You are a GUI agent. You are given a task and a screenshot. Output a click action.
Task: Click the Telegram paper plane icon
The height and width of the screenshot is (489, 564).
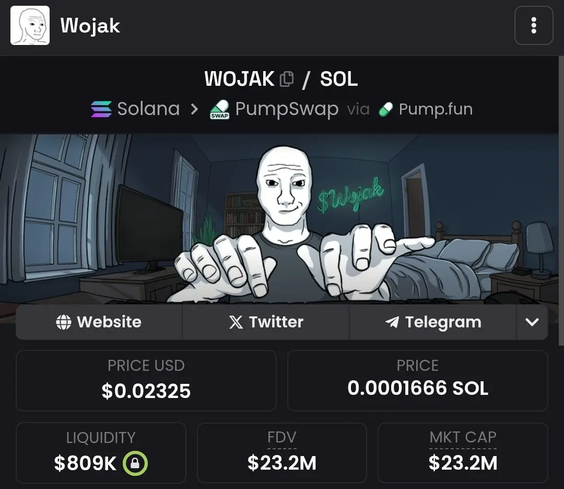tap(392, 322)
